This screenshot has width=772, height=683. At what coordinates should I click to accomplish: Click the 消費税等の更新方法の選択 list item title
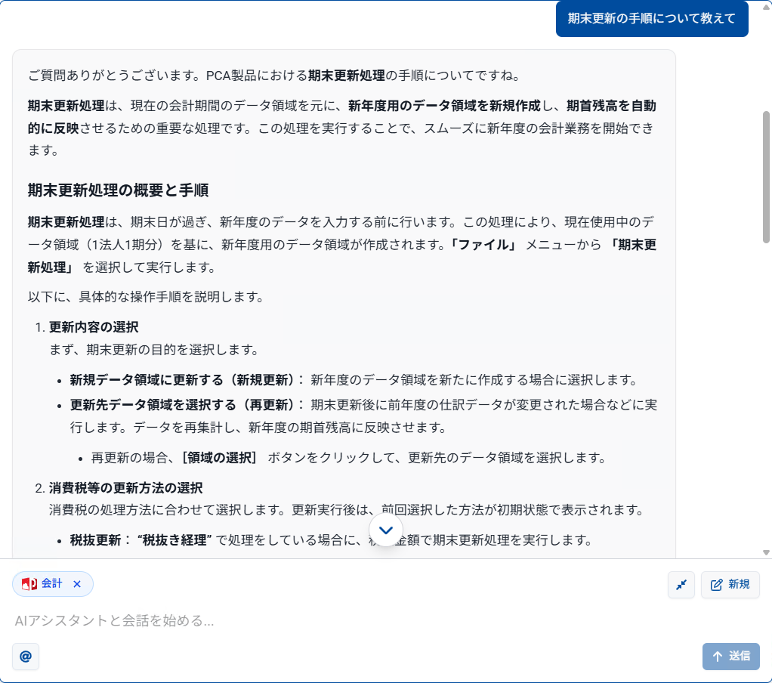(x=125, y=488)
